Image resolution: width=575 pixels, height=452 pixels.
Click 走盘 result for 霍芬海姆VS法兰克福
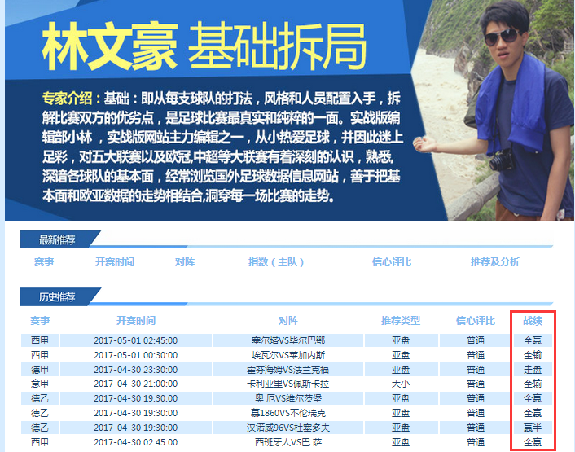point(533,370)
